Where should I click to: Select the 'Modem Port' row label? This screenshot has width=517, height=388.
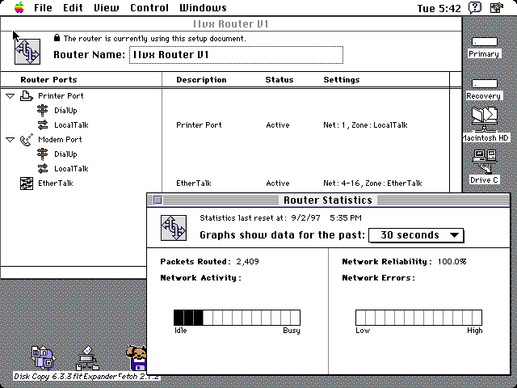60,140
